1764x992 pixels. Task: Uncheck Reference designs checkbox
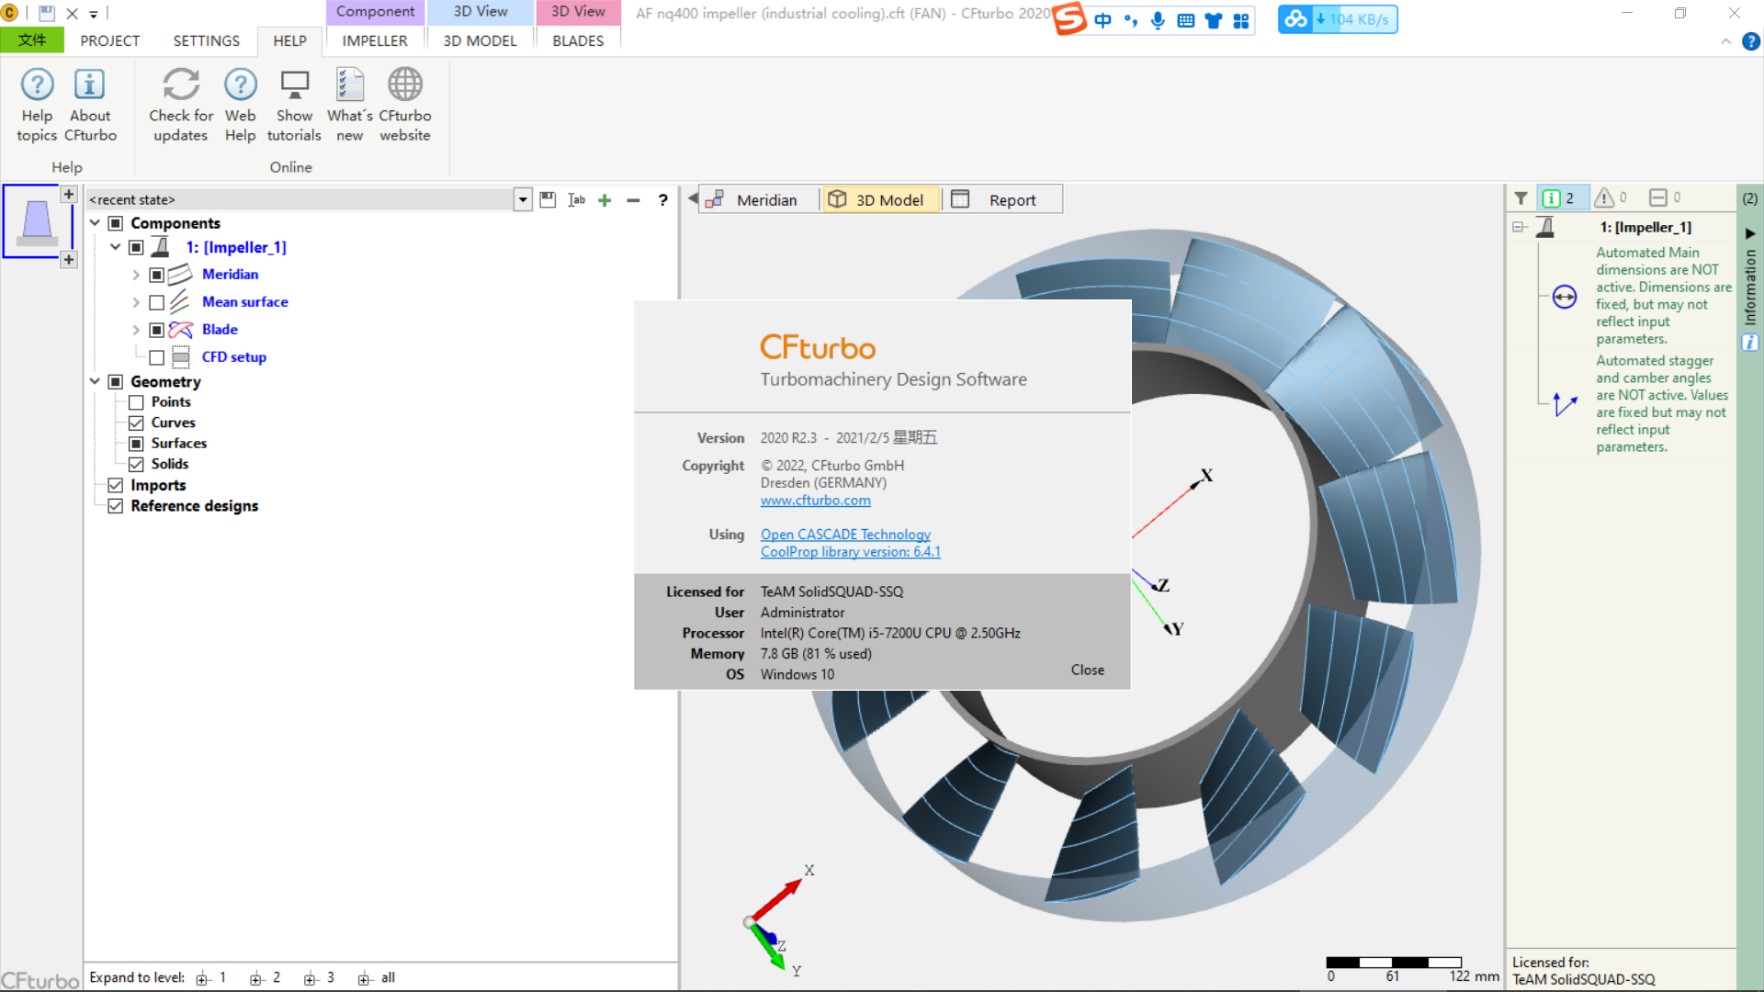coord(116,506)
